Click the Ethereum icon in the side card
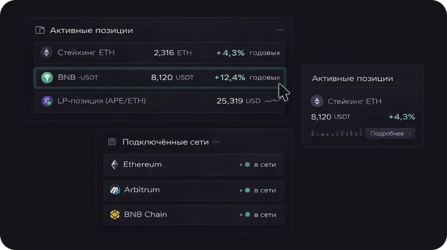447x250 pixels. [317, 101]
